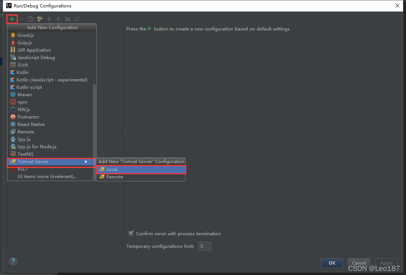Click the OK button

pyautogui.click(x=332, y=263)
